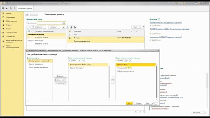Open CRM и маркетинг section
Image resolution: width=210 pixels, height=118 pixels.
pos(11,21)
